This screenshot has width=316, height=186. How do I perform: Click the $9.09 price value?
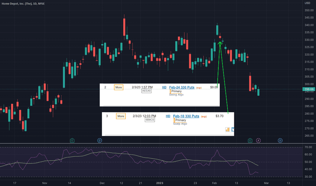214,87
